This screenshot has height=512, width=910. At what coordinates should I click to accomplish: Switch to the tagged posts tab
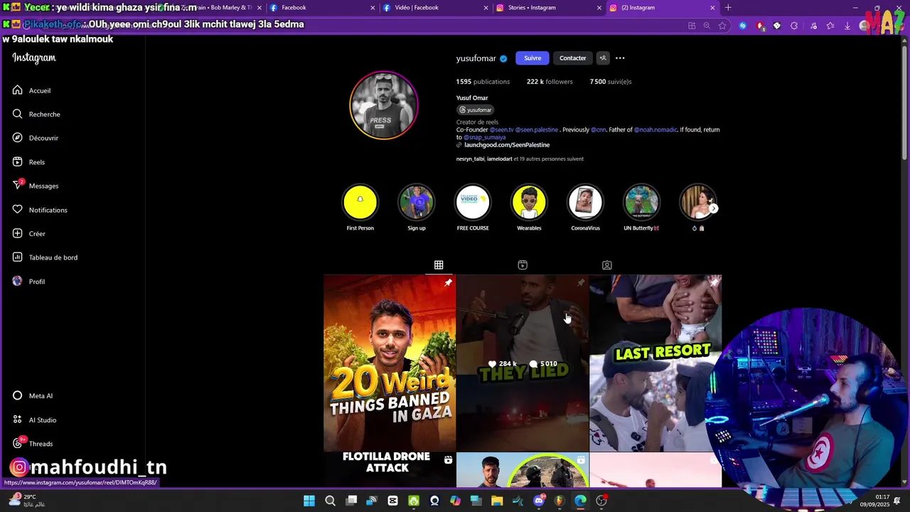(x=606, y=265)
